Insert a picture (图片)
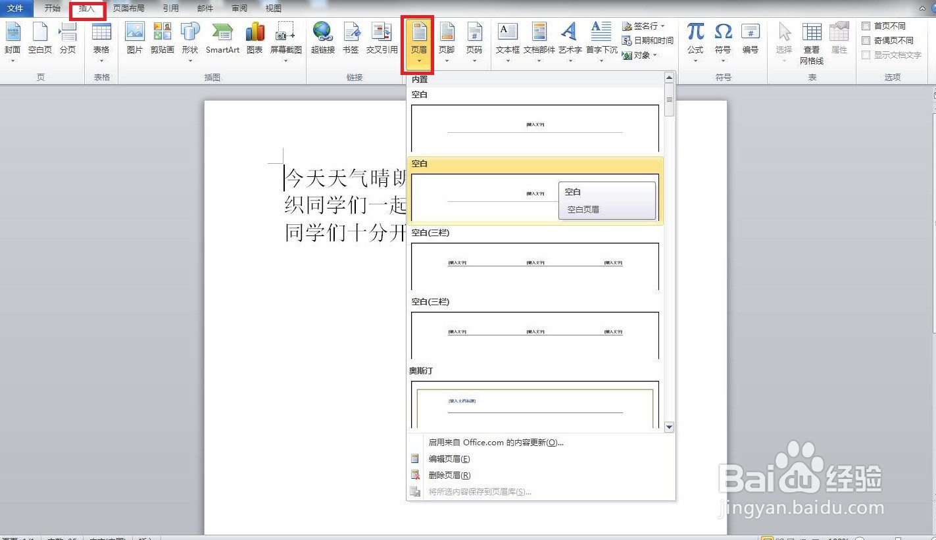Image resolution: width=936 pixels, height=540 pixels. (x=135, y=38)
